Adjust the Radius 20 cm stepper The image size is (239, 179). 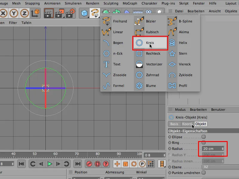223,149
